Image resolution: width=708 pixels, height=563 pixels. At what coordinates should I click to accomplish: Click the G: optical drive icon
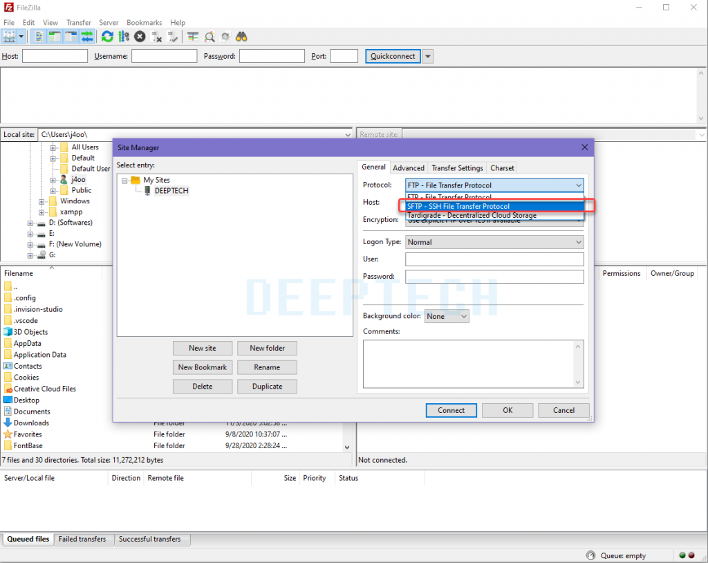tap(41, 255)
